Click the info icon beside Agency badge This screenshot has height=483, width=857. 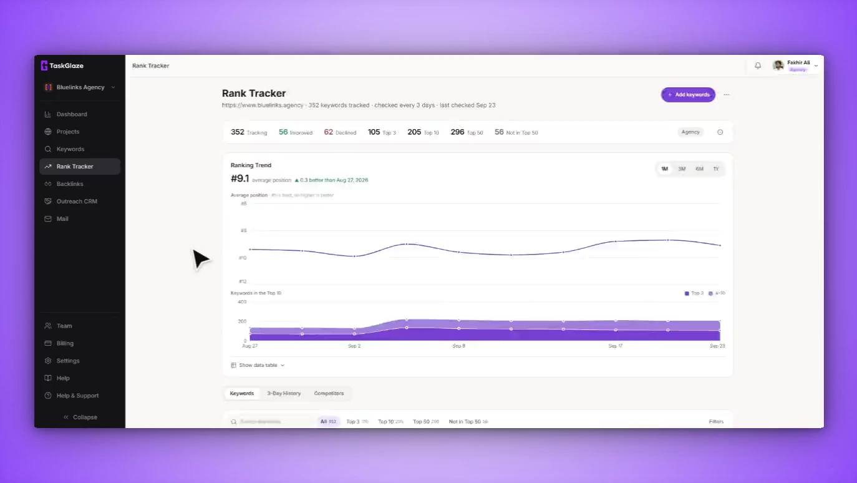point(720,132)
